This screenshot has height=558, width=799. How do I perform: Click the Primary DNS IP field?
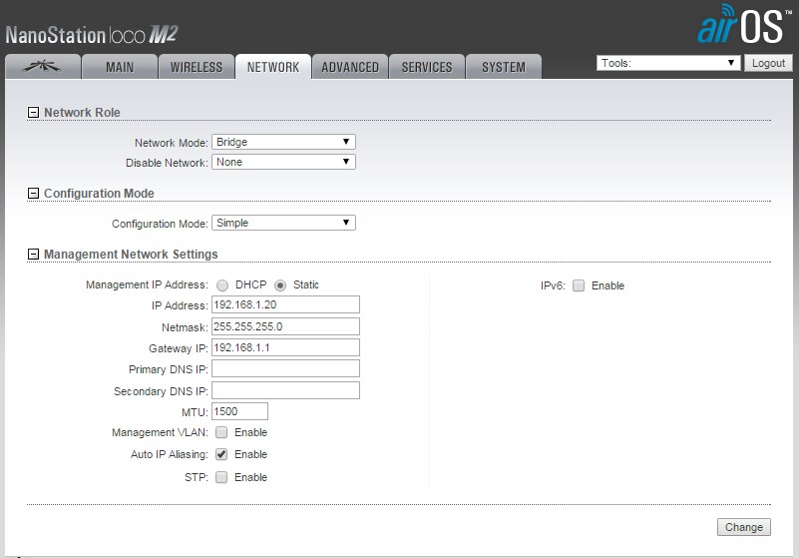(x=285, y=368)
